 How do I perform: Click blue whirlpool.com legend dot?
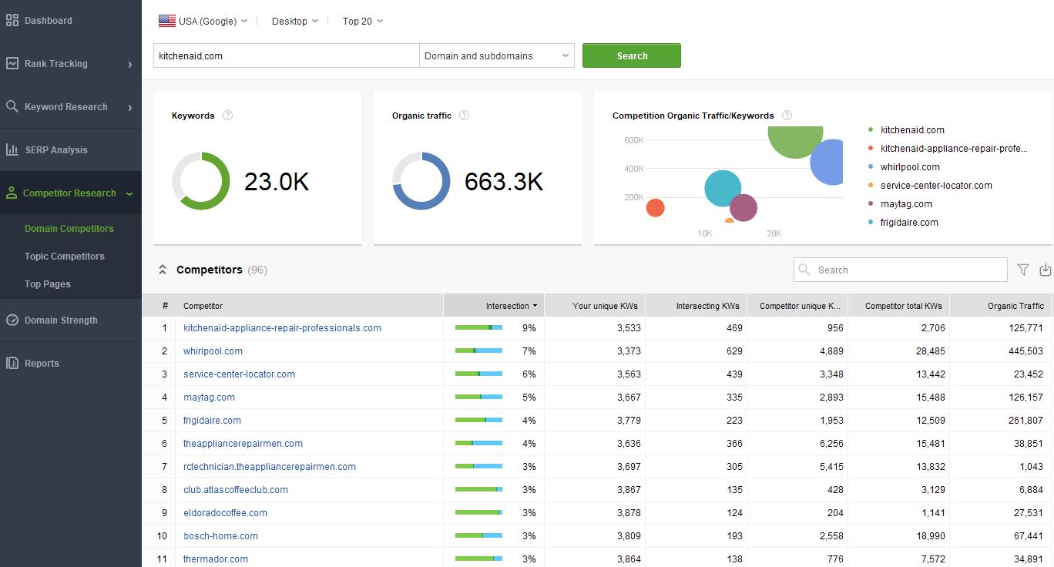tap(871, 167)
